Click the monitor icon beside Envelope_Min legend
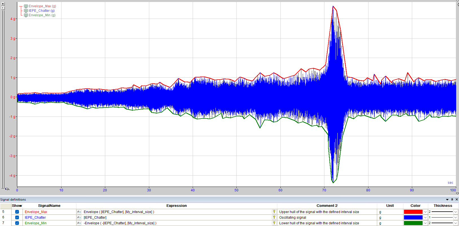The image size is (459, 226). [x=26, y=15]
